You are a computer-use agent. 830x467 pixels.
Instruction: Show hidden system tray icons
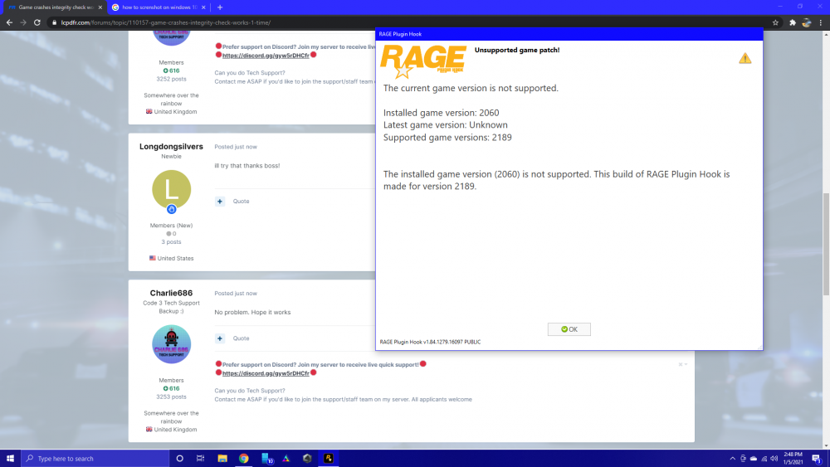[732, 459]
